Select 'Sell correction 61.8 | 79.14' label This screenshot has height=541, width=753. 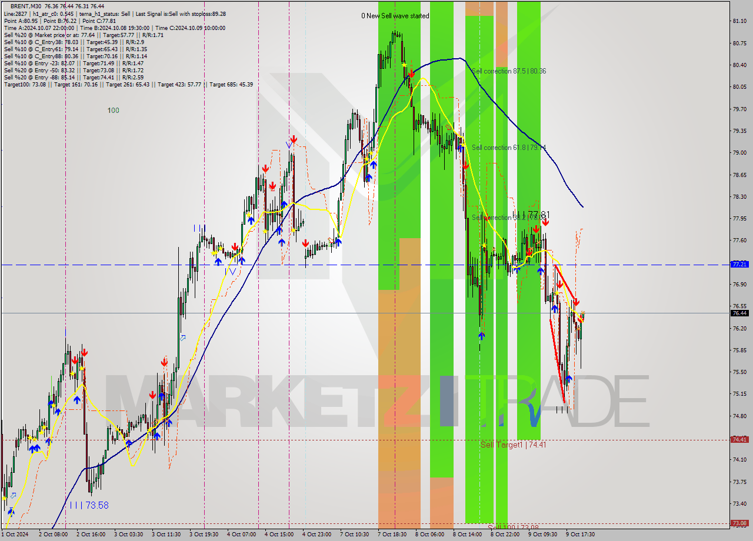(509, 148)
